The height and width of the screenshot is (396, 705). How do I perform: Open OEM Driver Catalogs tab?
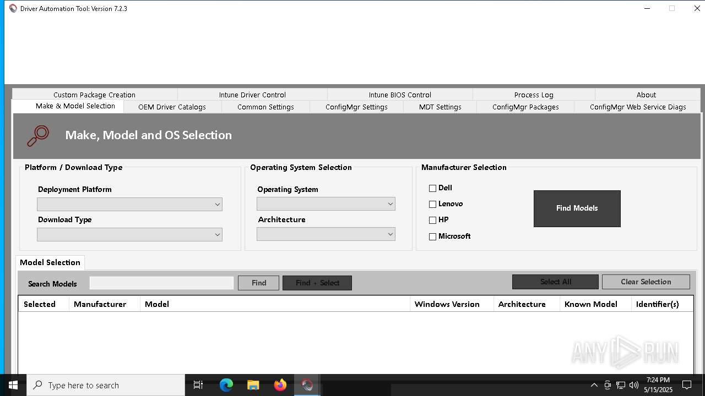[172, 107]
